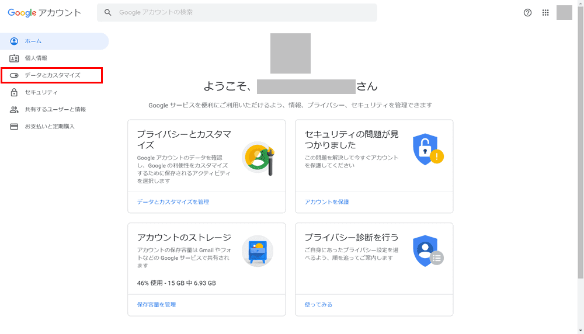The image size is (584, 334).
Task: Open セキュリティ in the sidebar
Action: pos(54,92)
